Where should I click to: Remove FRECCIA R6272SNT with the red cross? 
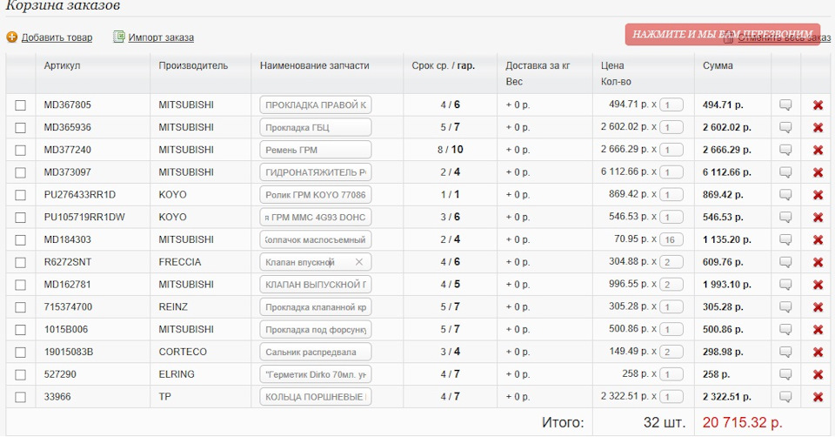[x=818, y=262]
